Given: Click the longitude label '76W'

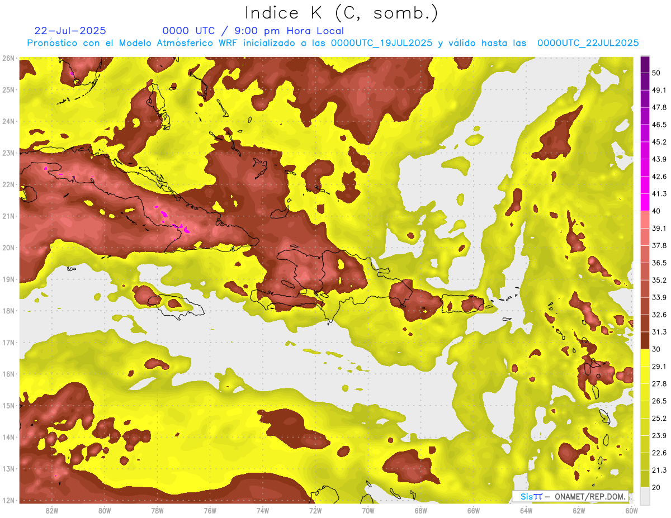Looking at the screenshot, I should [210, 510].
